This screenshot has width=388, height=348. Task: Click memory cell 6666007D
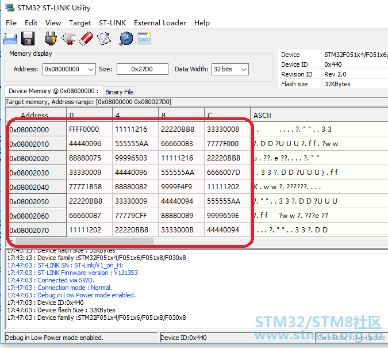[228, 173]
